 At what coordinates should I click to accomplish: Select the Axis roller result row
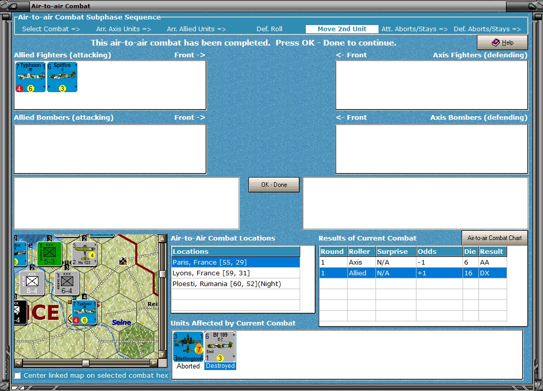[x=413, y=262]
